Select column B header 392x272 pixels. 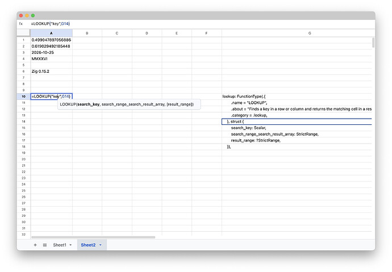point(87,33)
